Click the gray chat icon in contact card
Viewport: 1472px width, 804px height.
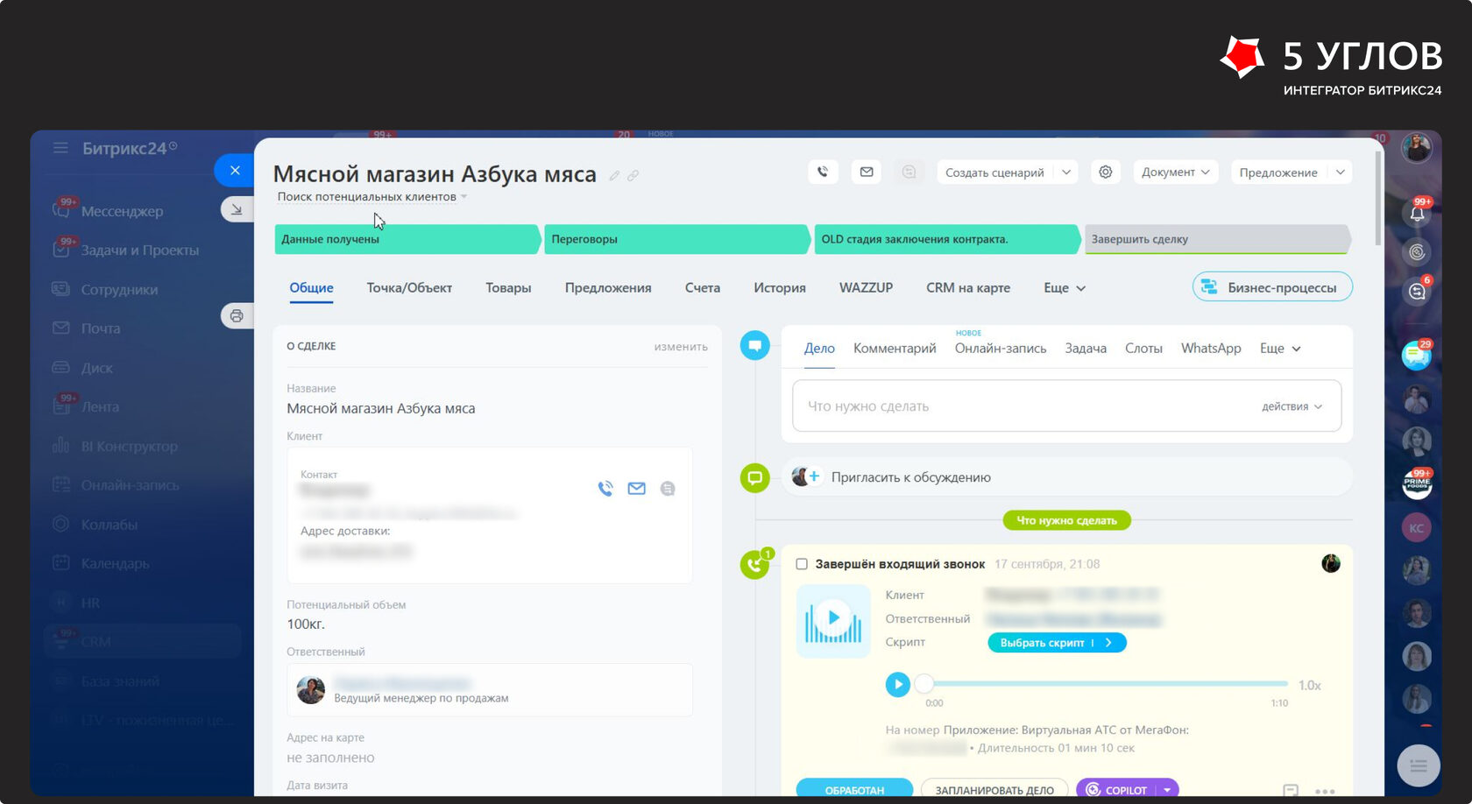pyautogui.click(x=668, y=489)
